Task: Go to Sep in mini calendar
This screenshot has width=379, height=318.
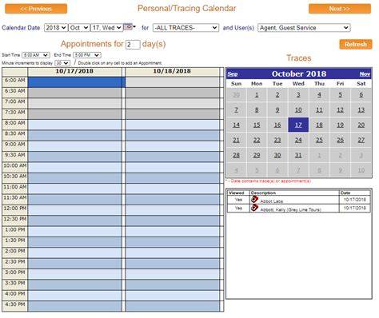Action: pos(233,74)
